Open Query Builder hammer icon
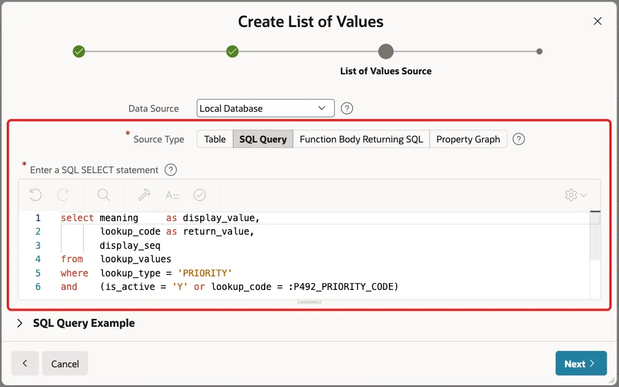 (144, 195)
